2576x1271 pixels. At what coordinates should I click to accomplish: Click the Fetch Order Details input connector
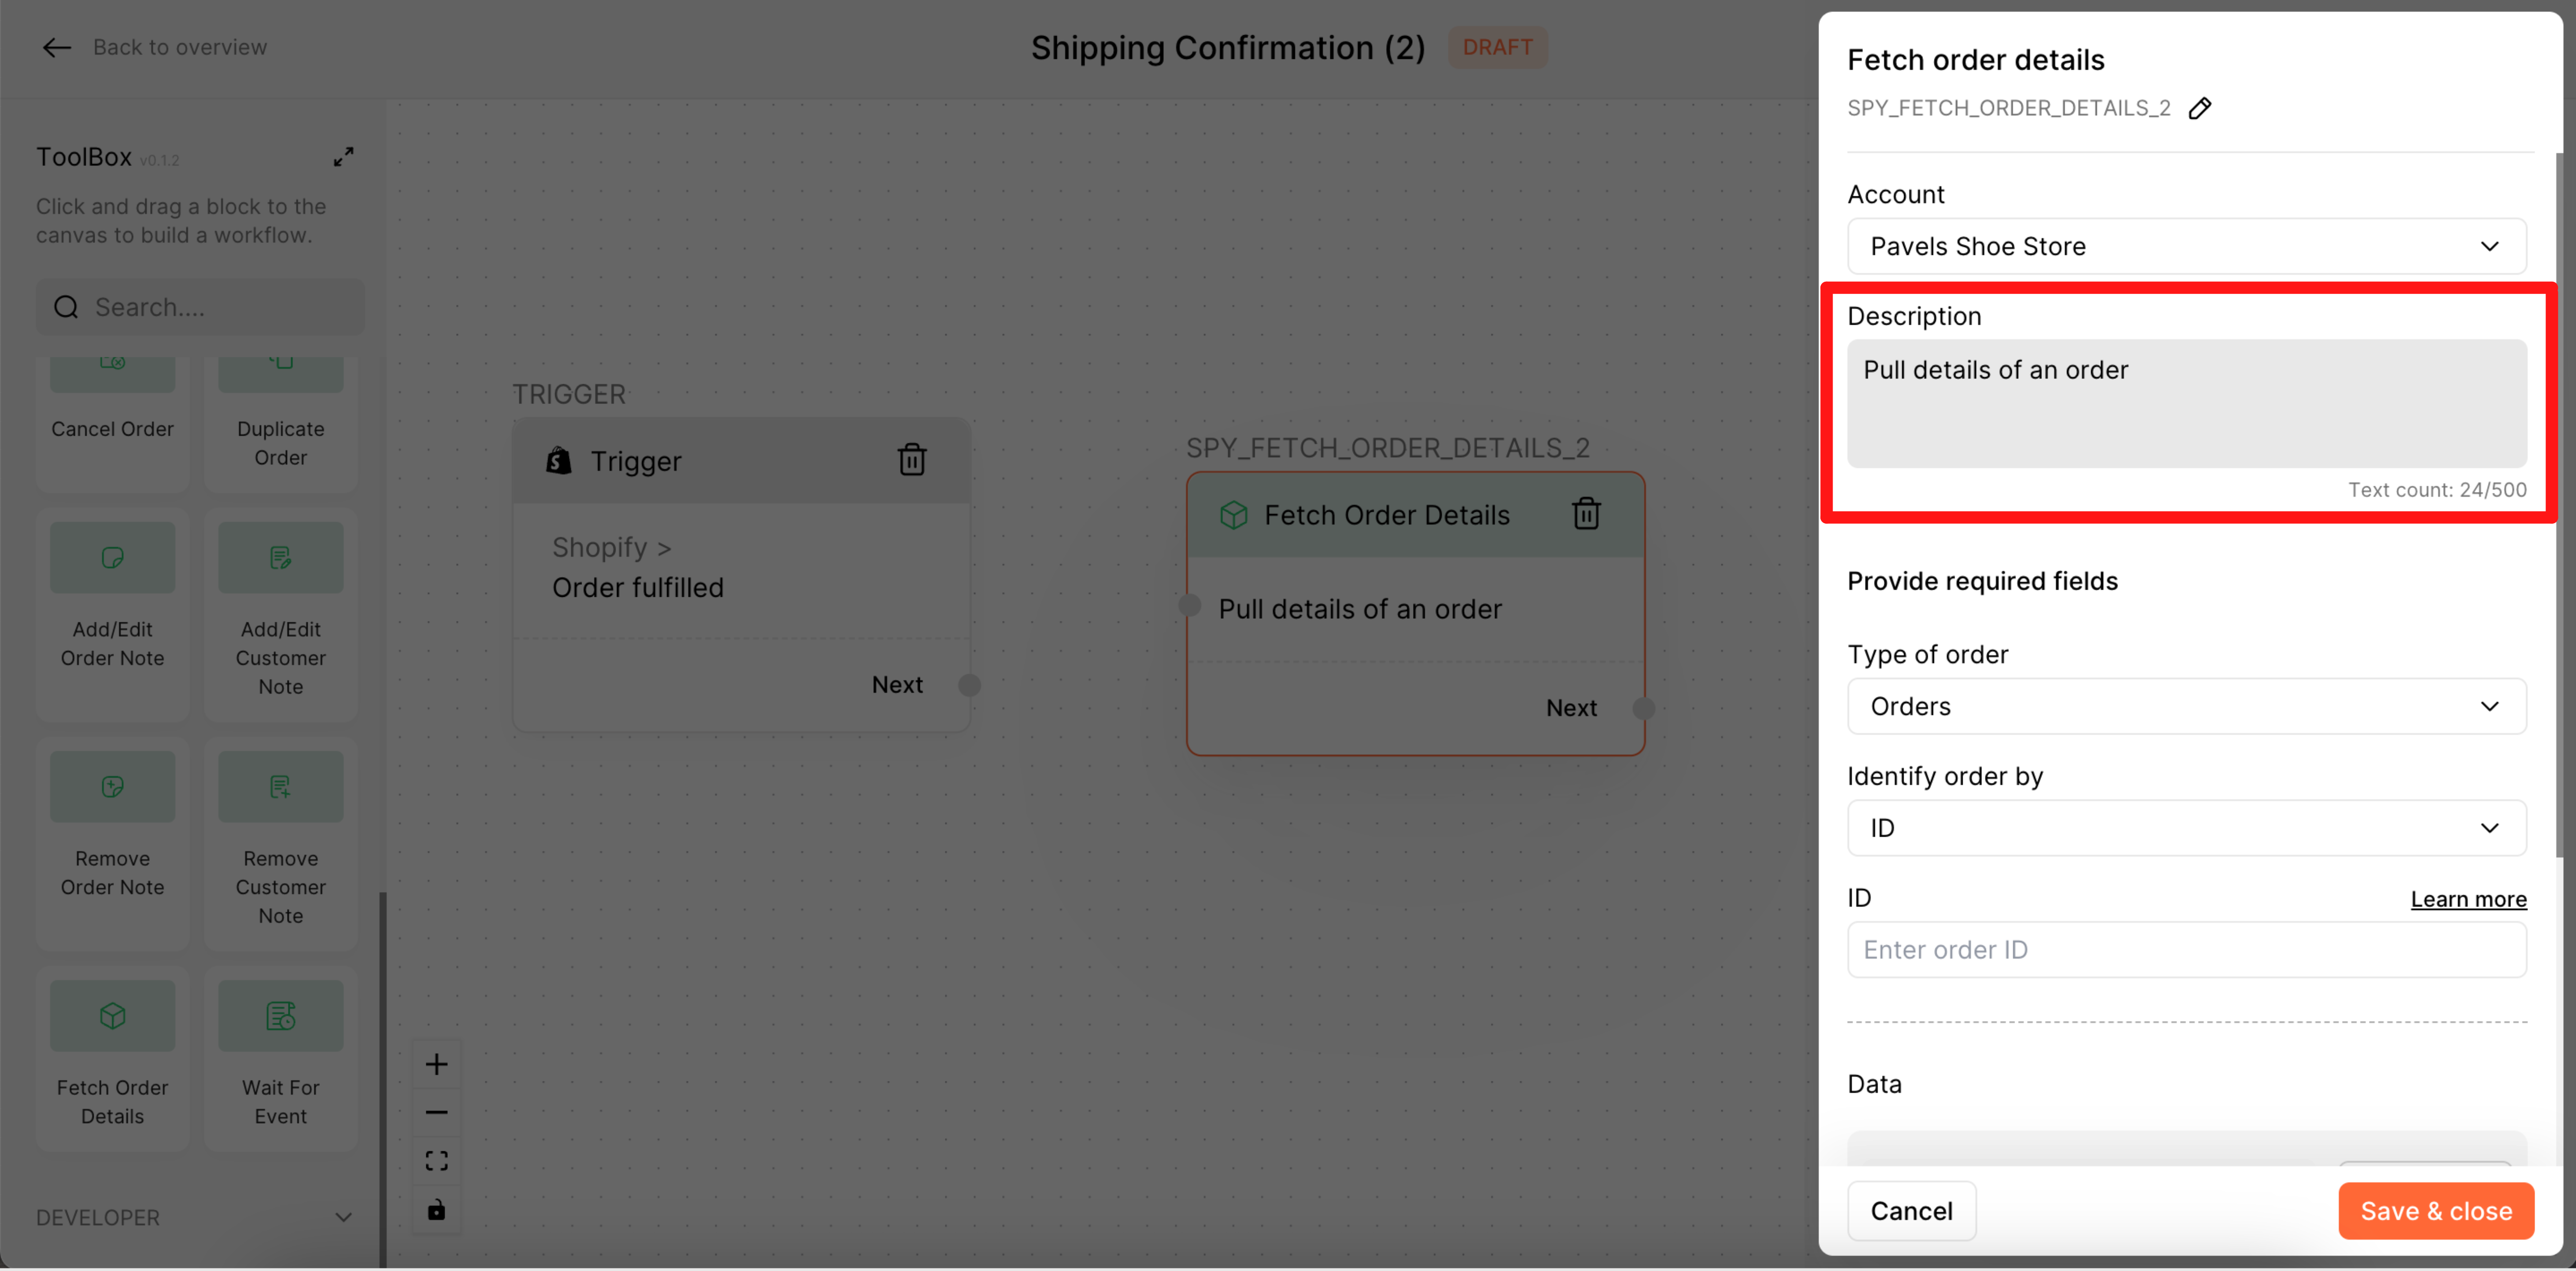[x=1189, y=605]
